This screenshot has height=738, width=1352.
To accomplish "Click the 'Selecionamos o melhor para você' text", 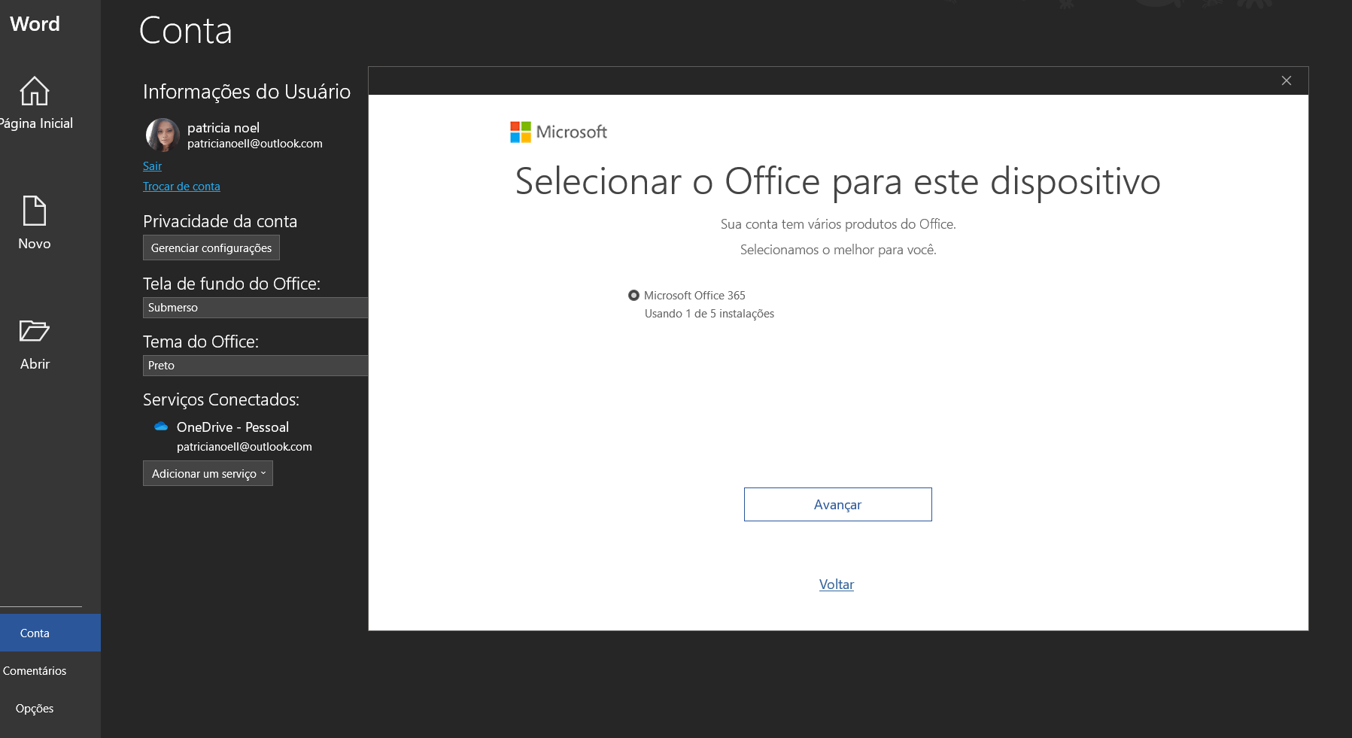I will (838, 250).
